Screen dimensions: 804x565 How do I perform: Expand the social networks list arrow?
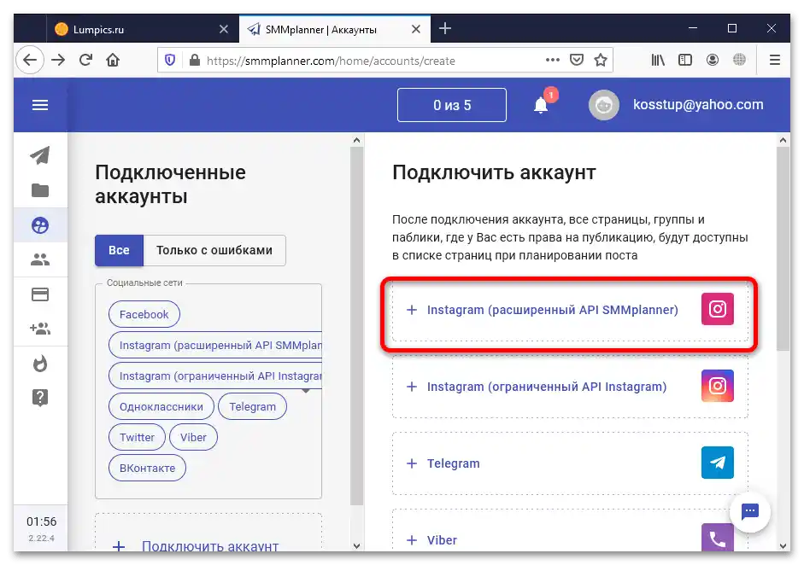click(306, 391)
